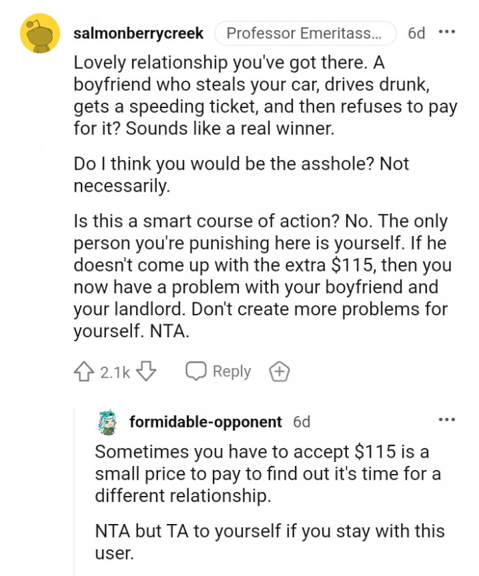
Task: Visit formidable-opponent's user profile
Action: click(x=205, y=422)
